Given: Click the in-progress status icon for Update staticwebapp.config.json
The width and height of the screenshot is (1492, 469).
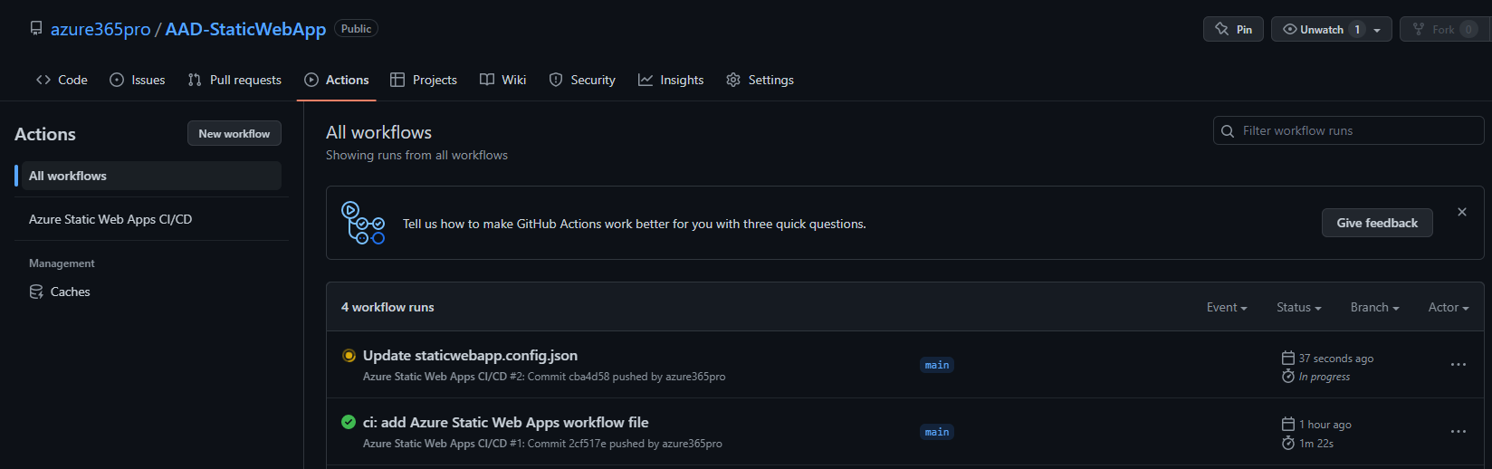Looking at the screenshot, I should point(349,356).
